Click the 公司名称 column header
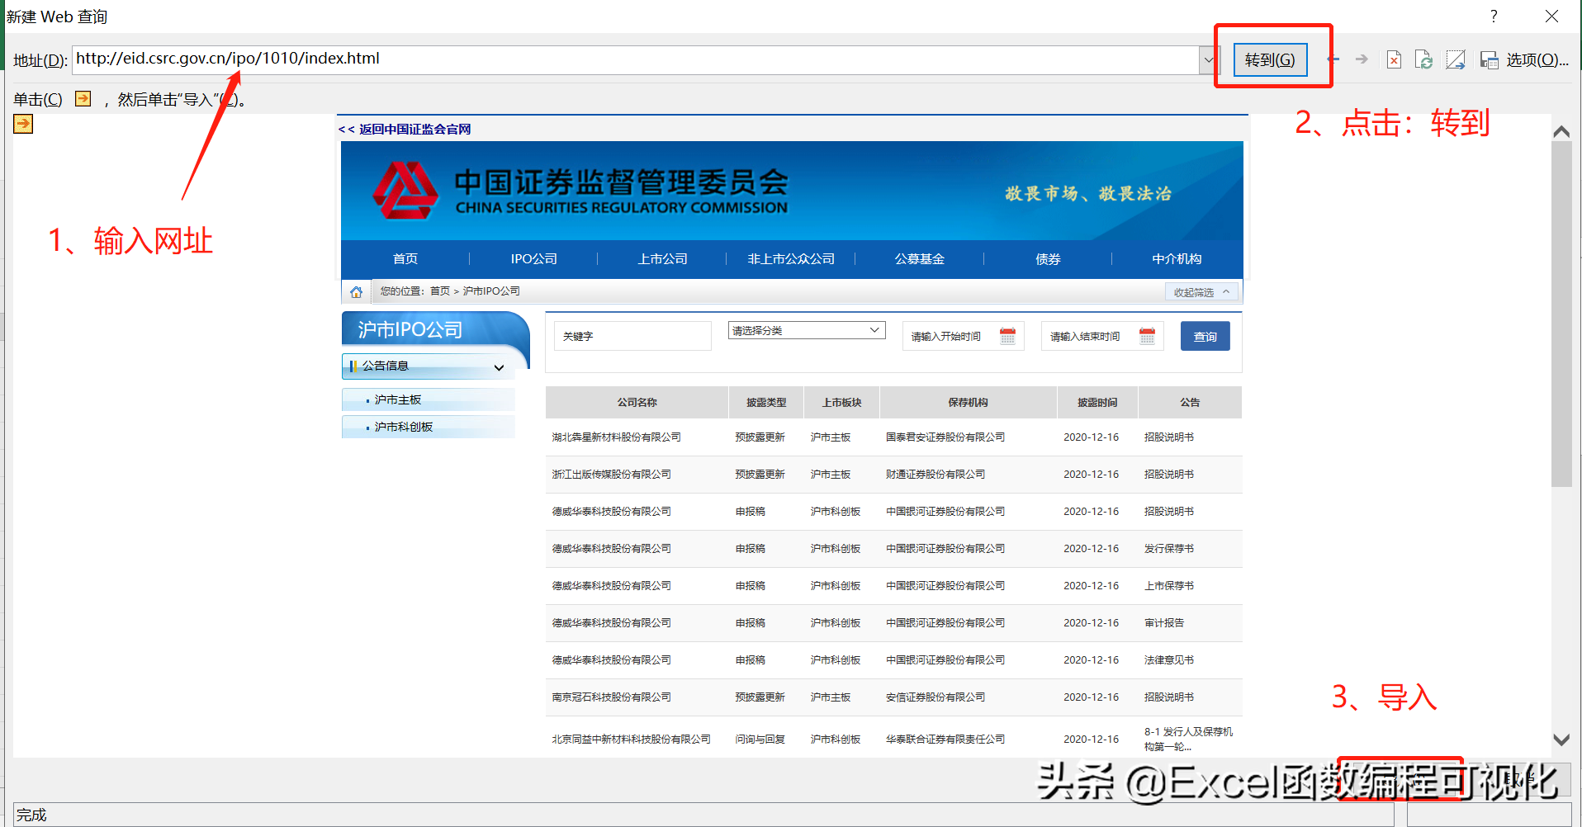This screenshot has height=827, width=1582. pyautogui.click(x=637, y=402)
